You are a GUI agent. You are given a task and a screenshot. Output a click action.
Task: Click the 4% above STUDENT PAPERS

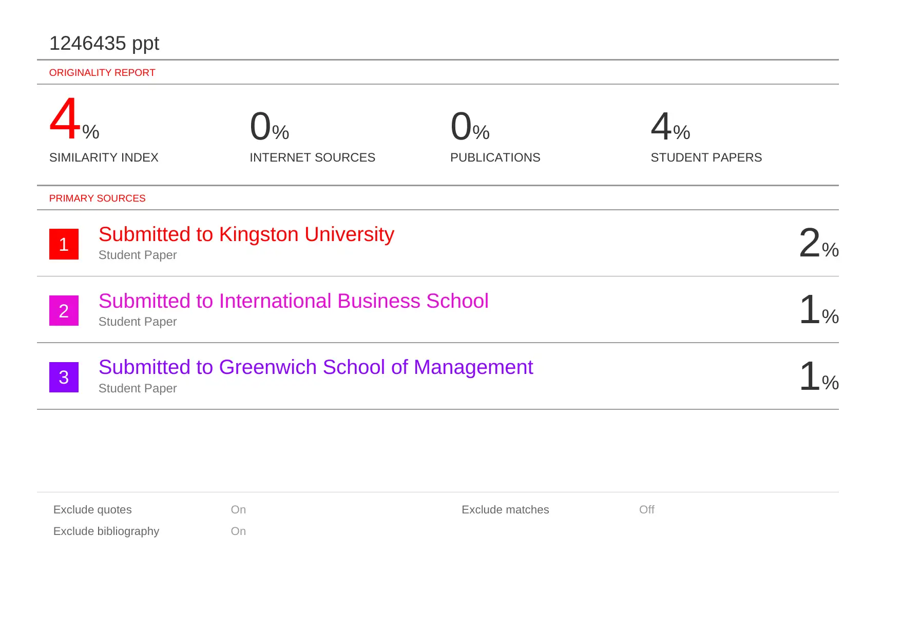pos(670,126)
